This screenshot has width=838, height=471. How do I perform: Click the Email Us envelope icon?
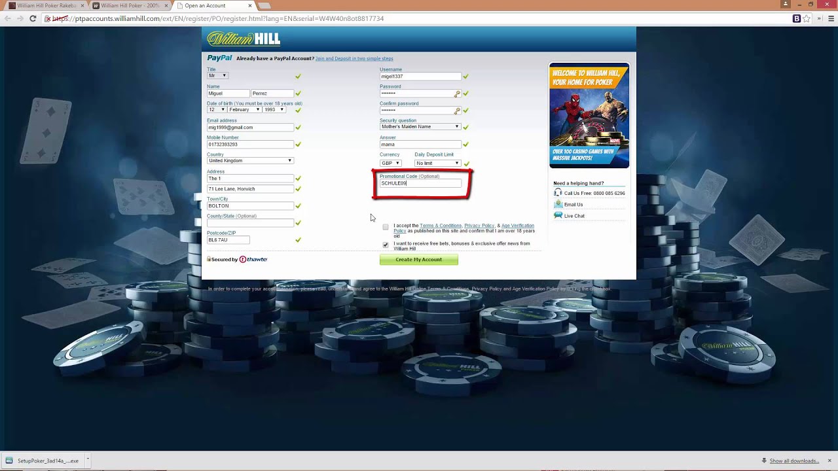(558, 204)
